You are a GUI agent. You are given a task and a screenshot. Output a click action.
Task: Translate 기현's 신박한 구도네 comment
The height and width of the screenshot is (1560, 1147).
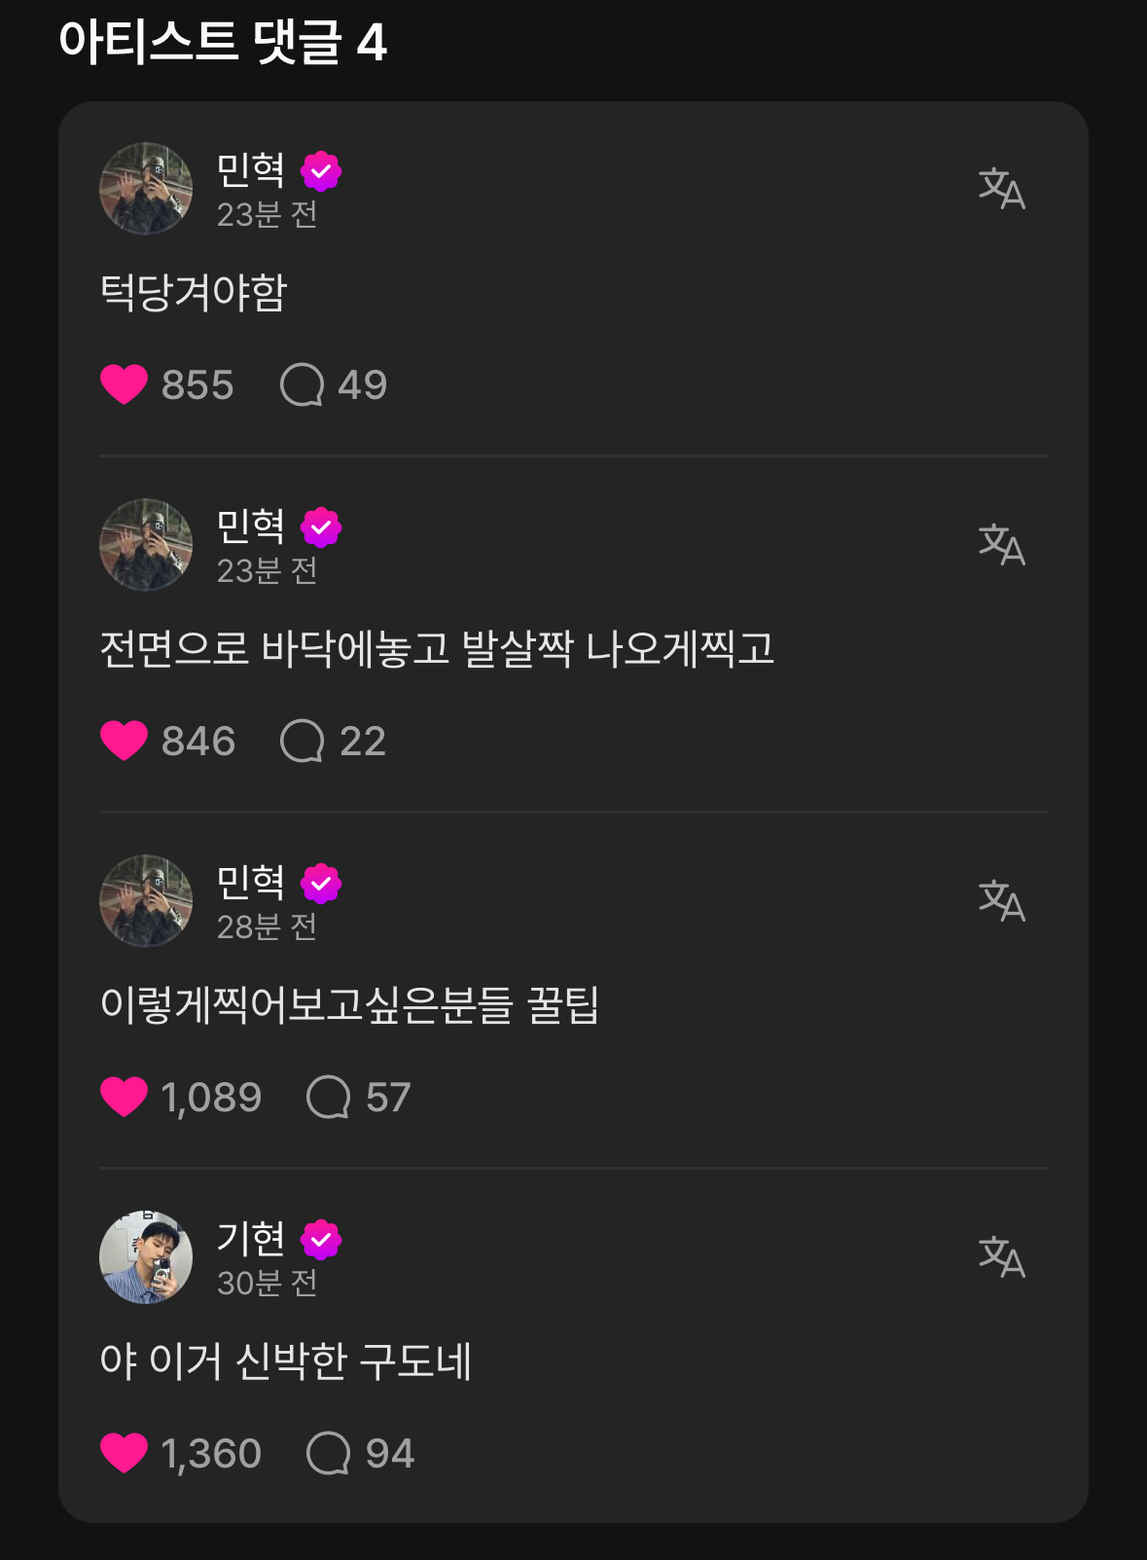(1001, 1257)
